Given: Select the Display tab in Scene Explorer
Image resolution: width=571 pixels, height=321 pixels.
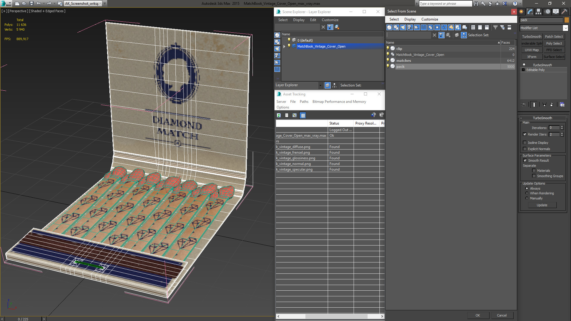Looking at the screenshot, I should [x=299, y=20].
